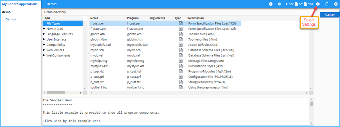Select the f_states.per demo name

click(99, 29)
